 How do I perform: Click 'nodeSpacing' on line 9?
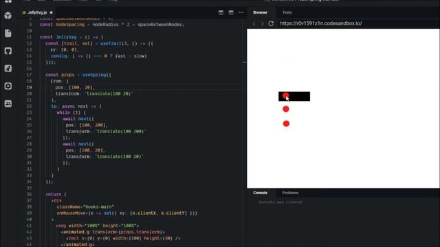pyautogui.click(x=70, y=25)
